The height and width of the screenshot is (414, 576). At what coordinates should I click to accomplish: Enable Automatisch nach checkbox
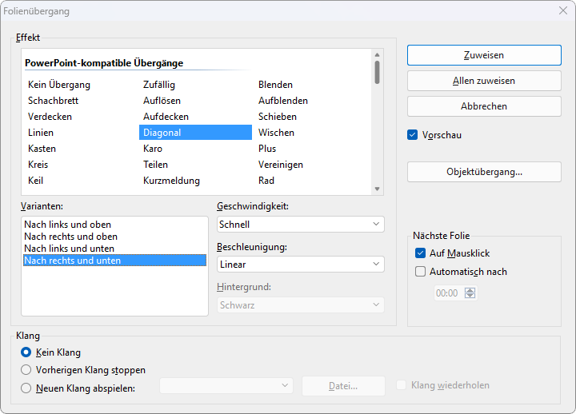(x=420, y=272)
